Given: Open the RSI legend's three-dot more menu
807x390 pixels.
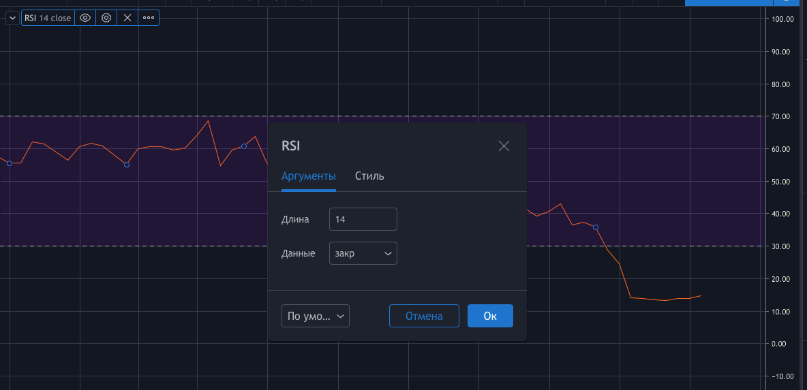Looking at the screenshot, I should point(149,18).
